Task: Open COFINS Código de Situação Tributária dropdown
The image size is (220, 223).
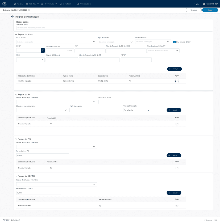Action: (57, 184)
